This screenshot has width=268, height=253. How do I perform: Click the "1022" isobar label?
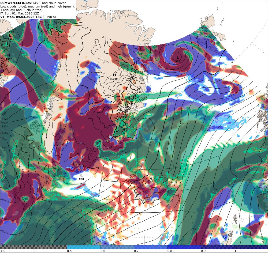[x=262, y=130]
